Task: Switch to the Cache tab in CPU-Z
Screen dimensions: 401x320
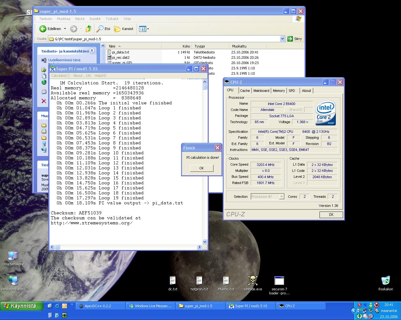Action: pyautogui.click(x=245, y=91)
